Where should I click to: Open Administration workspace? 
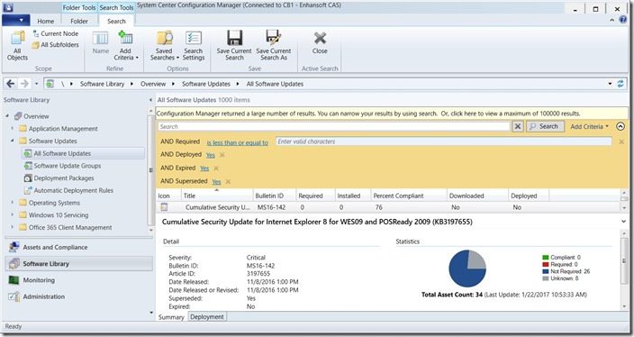pos(79,296)
